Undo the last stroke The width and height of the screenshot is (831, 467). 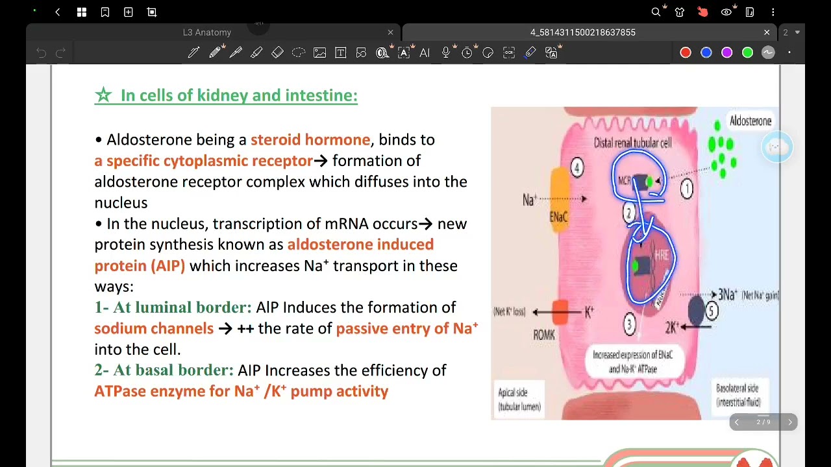click(41, 53)
